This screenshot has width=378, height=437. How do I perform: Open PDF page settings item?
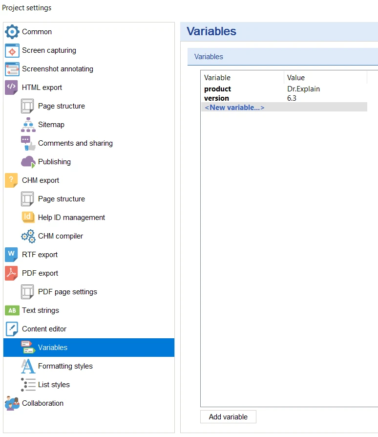point(67,292)
